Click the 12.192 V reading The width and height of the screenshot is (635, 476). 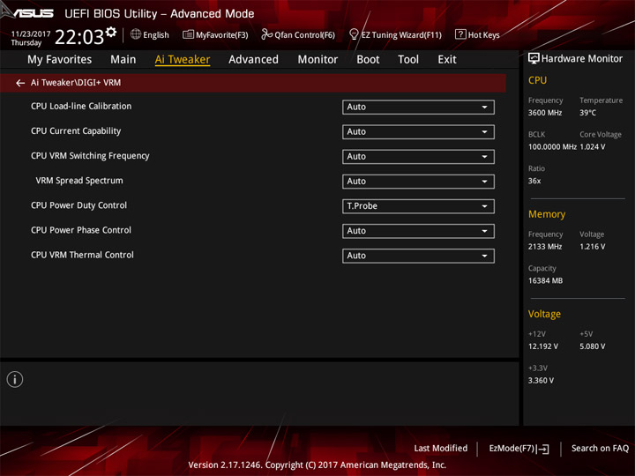point(542,346)
